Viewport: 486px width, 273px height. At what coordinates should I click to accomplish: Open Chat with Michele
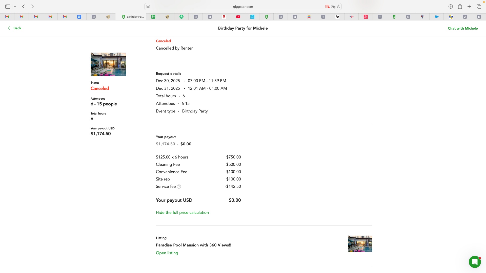point(463,28)
